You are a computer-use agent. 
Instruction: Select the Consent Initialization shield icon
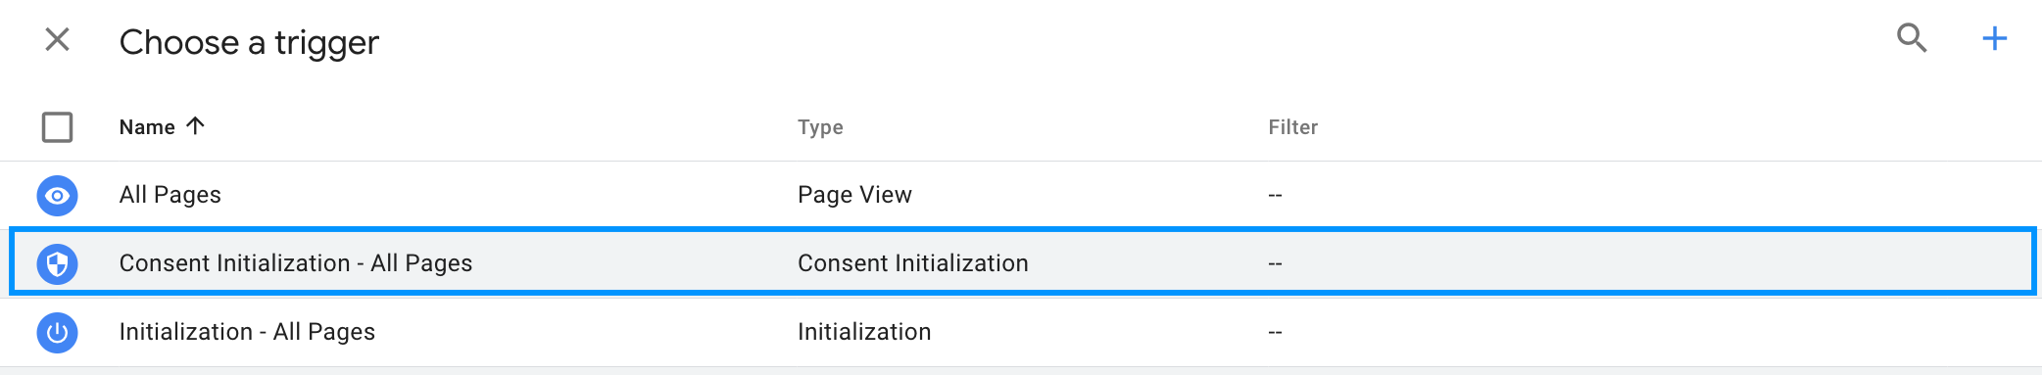pyautogui.click(x=58, y=264)
